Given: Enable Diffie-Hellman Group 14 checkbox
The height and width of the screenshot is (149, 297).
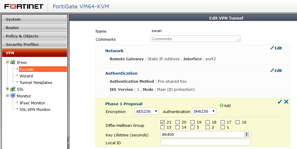Looking at the screenshot, I should click(178, 127).
